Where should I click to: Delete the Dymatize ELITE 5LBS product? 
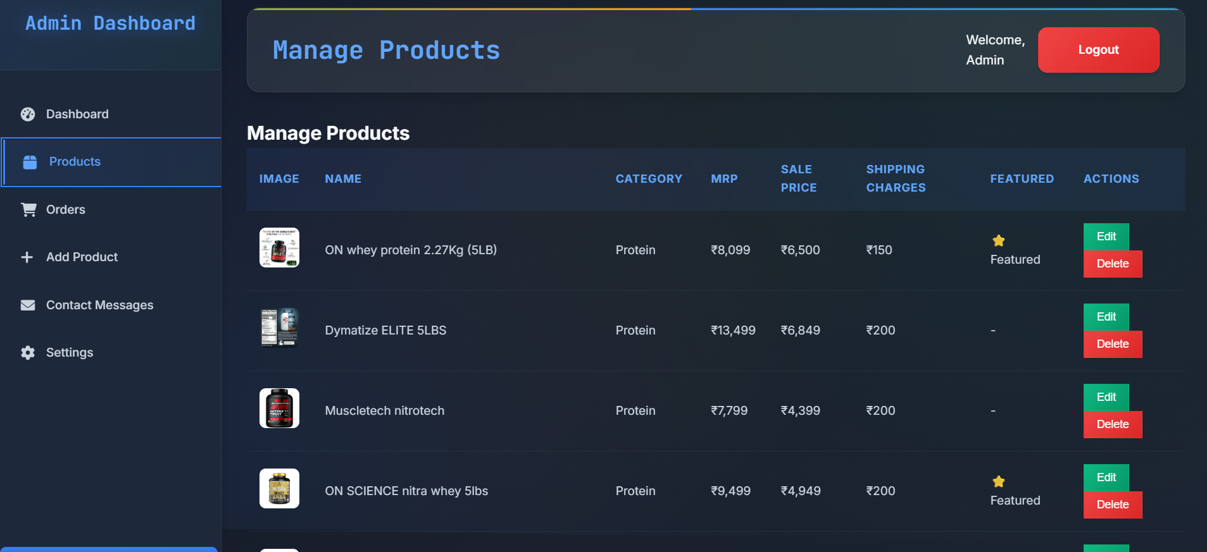(x=1112, y=344)
